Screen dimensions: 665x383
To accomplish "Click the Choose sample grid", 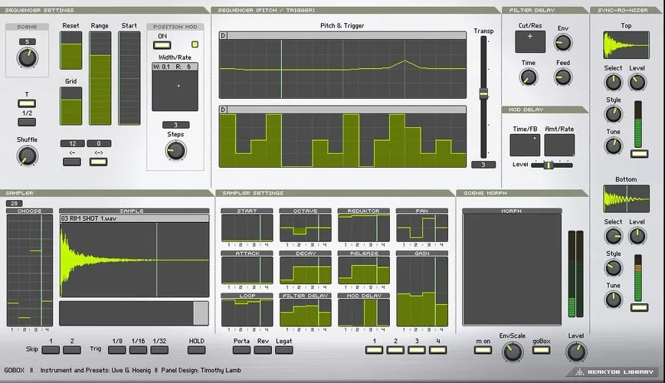I will (x=29, y=270).
